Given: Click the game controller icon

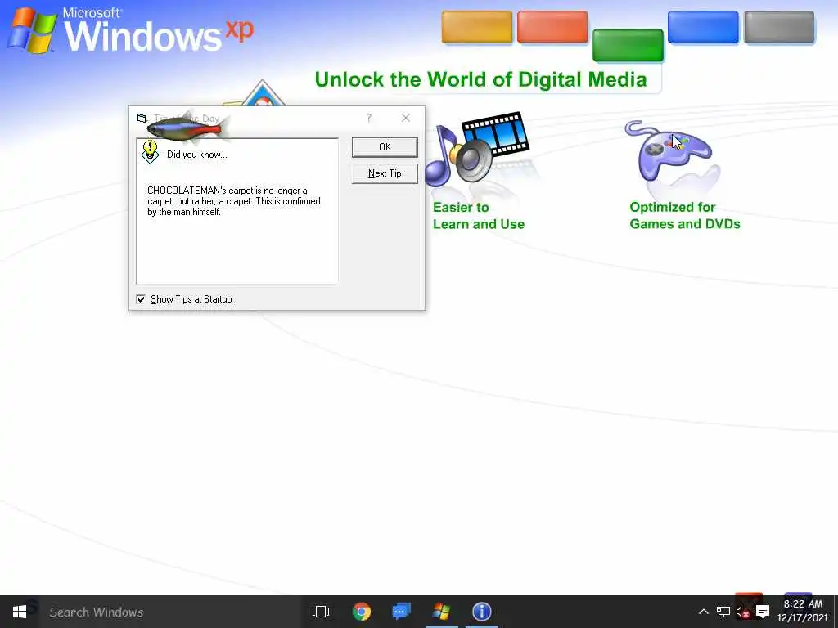Looking at the screenshot, I should (x=669, y=151).
